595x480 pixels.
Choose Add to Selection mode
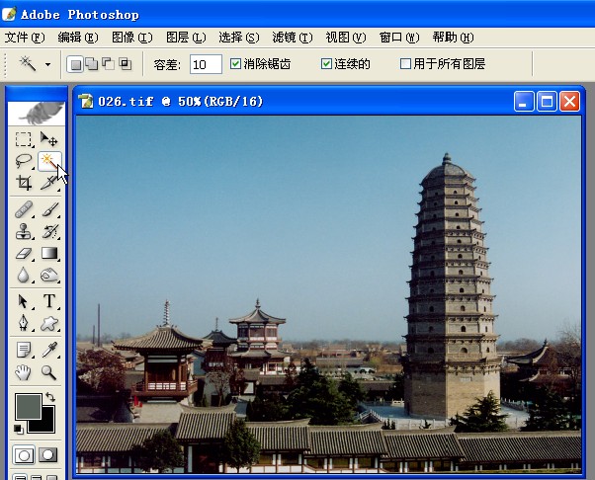(92, 63)
